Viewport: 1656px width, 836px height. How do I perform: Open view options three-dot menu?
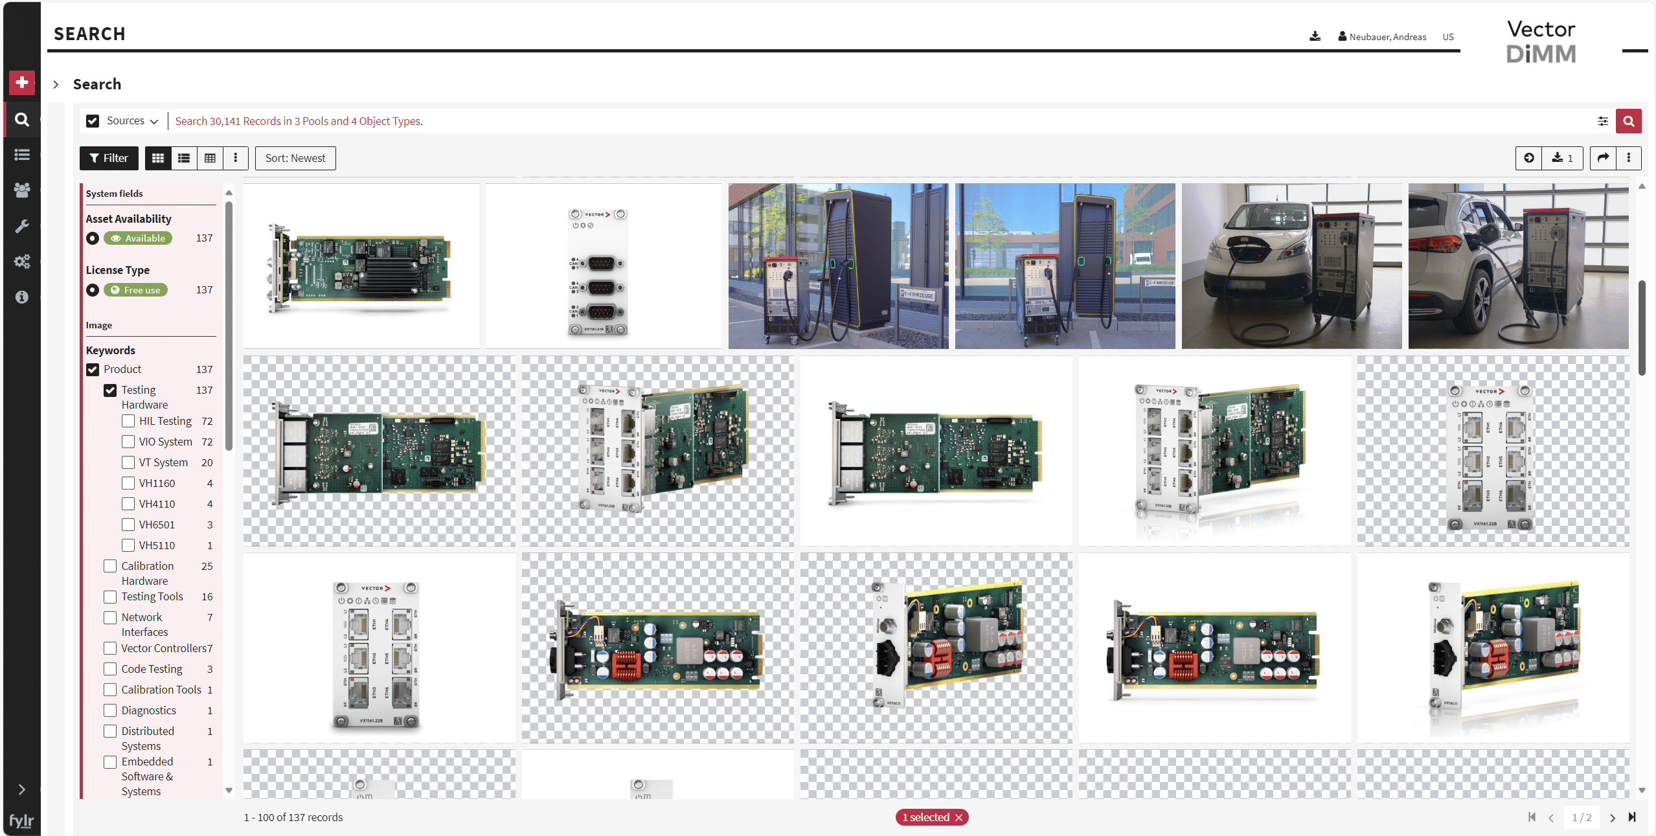click(x=236, y=158)
